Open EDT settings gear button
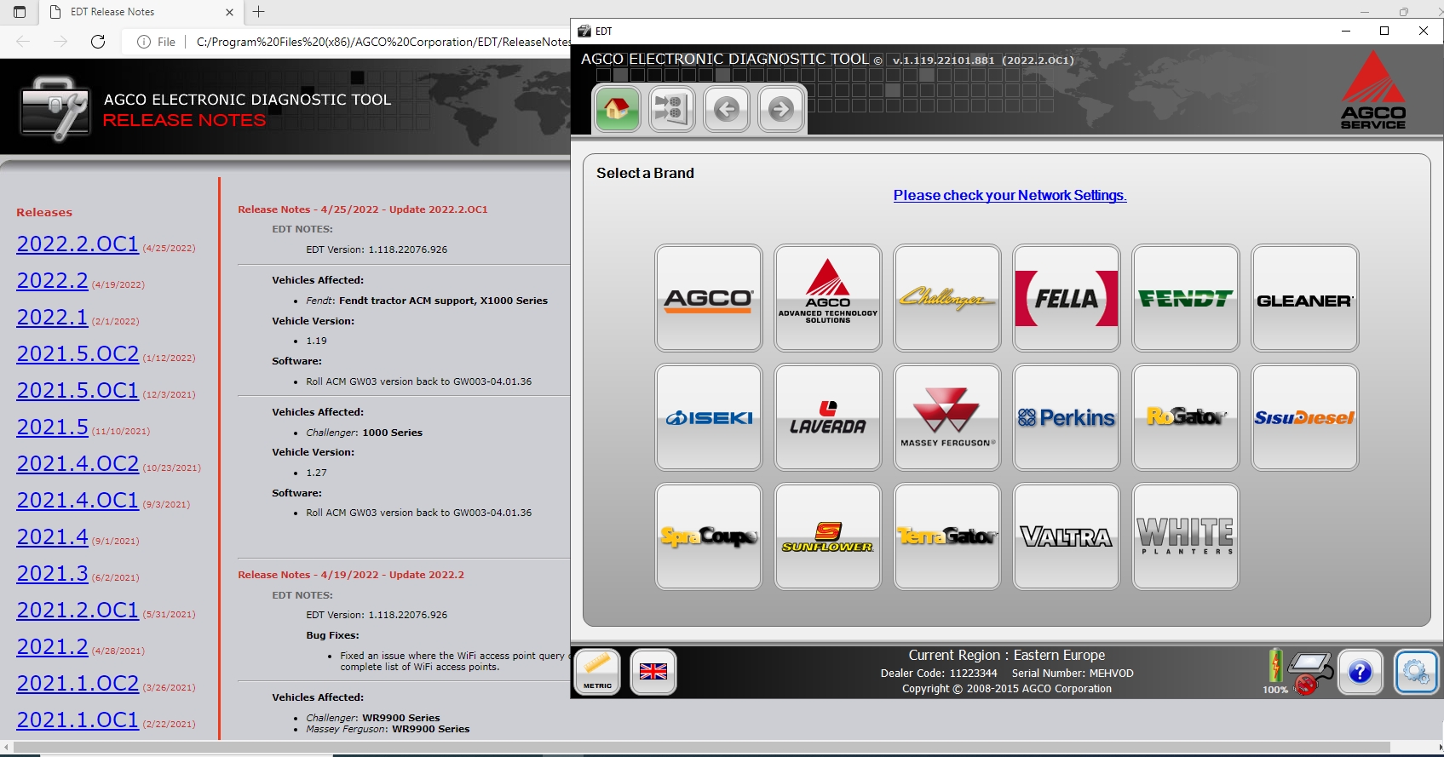Image resolution: width=1444 pixels, height=757 pixels. point(1416,672)
